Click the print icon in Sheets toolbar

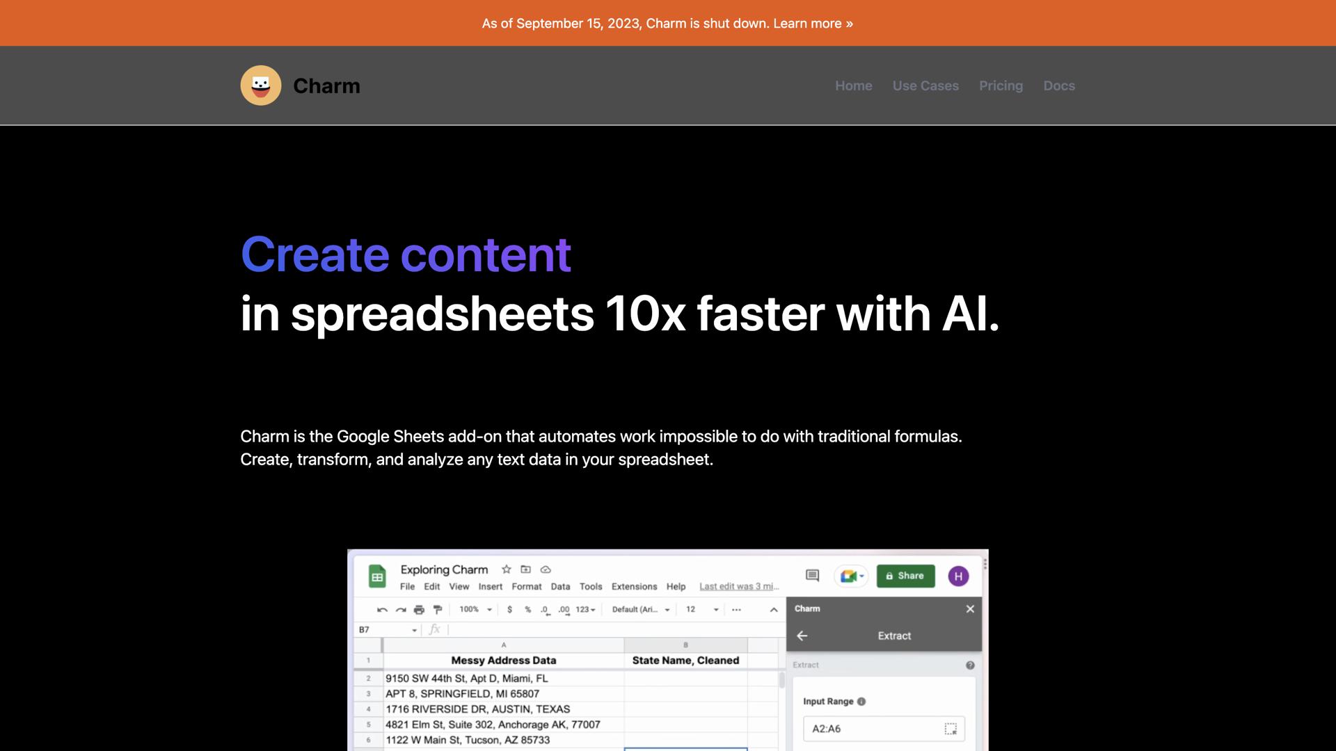pos(419,610)
